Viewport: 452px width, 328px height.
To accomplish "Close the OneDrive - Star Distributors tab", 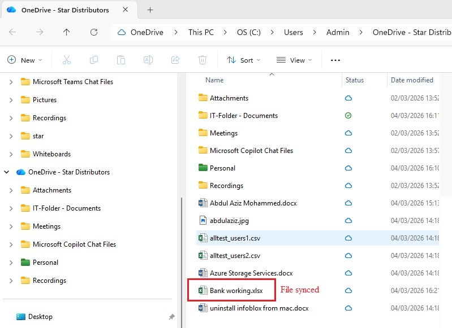I will (126, 10).
